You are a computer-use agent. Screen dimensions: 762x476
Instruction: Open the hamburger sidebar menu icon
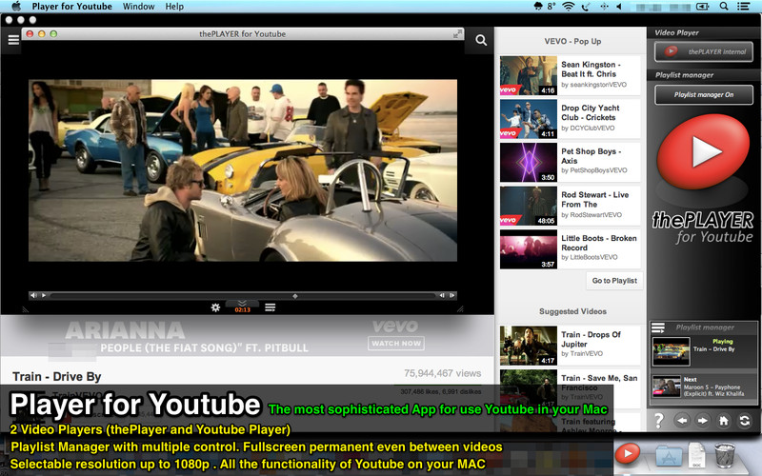13,40
